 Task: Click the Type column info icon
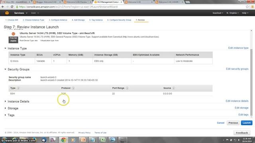coord(18,88)
